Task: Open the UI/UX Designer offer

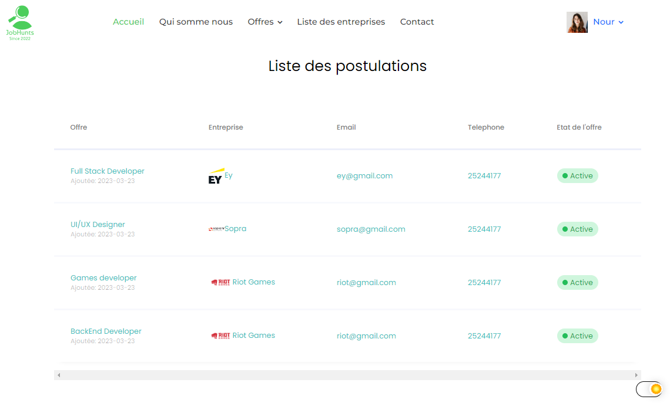Action: coord(98,225)
